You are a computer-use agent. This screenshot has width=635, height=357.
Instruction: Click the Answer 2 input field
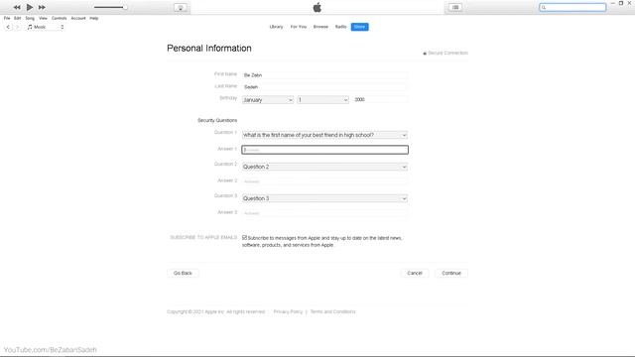coord(324,181)
